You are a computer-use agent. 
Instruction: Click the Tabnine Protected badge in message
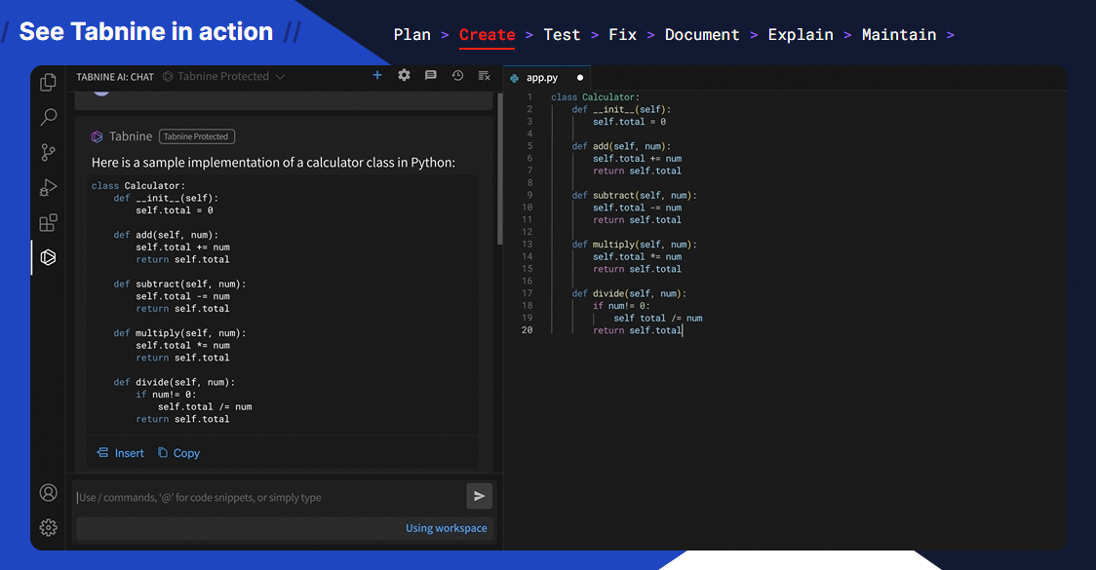(x=196, y=136)
